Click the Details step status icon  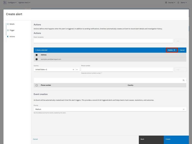pos(8,24)
